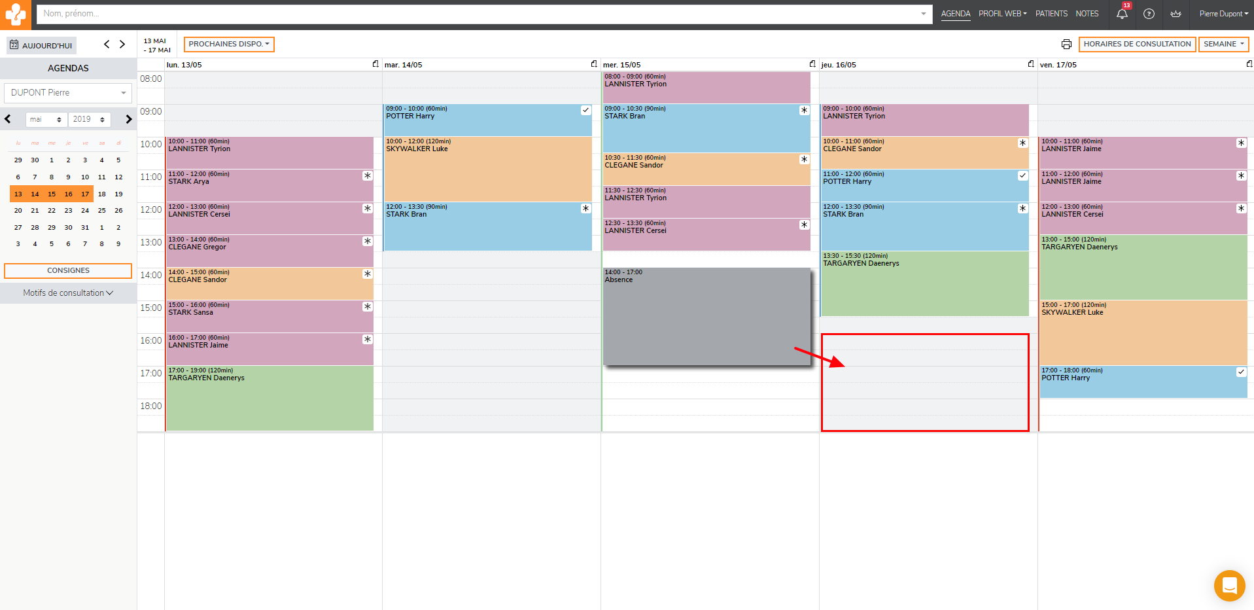Screen dimensions: 1254x610
Task: Toggle the checkmark on POTTER Harry's 11:00 Thursday appointment
Action: coord(1022,176)
